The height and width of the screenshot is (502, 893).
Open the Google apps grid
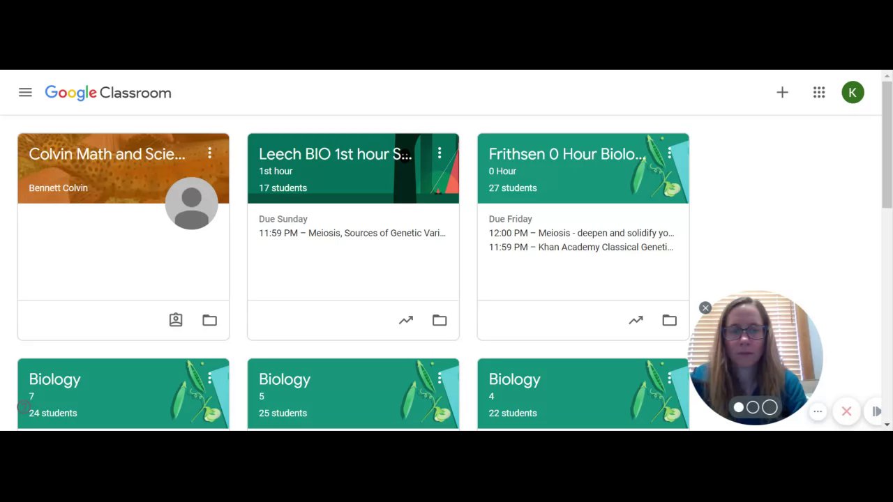pos(819,92)
